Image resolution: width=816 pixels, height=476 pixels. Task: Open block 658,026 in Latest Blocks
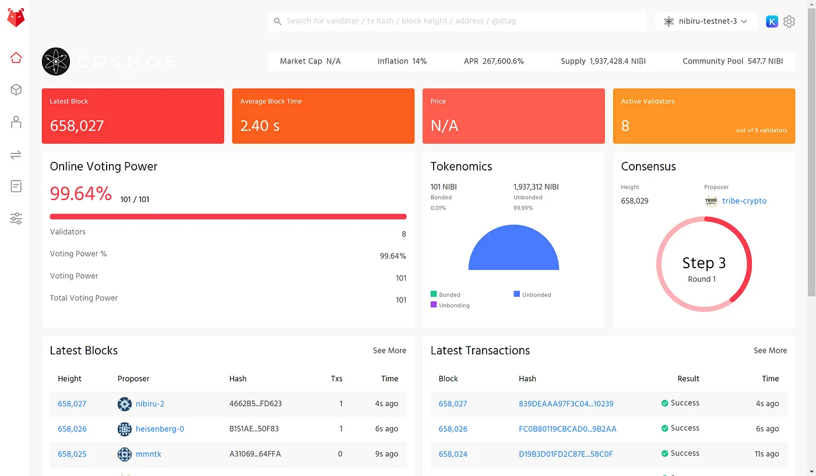72,429
